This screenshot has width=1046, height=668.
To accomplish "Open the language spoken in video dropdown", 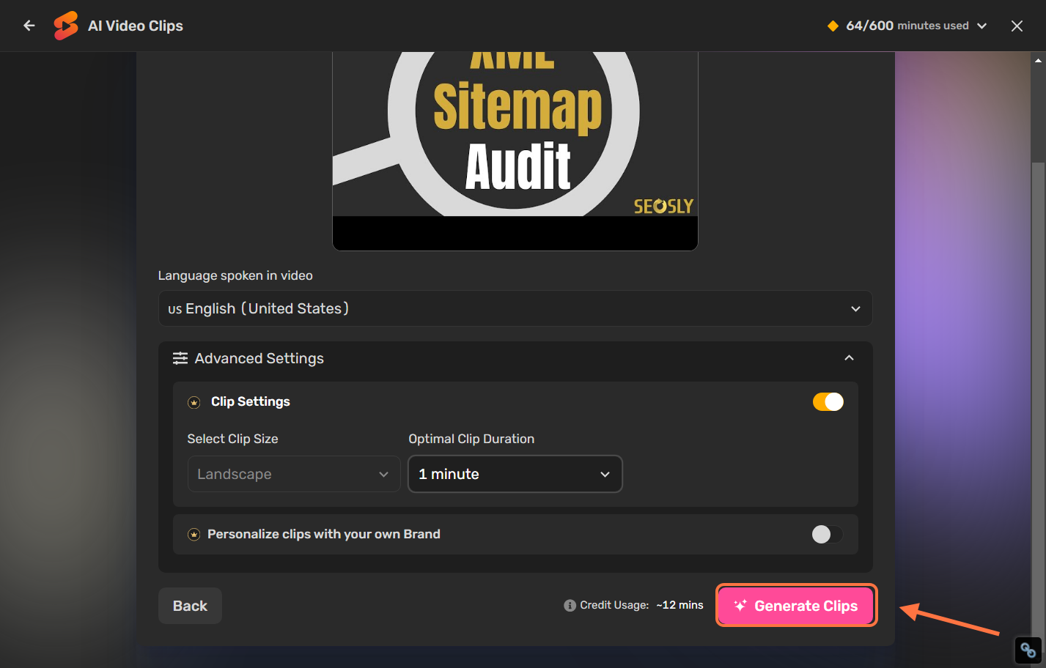I will coord(515,308).
